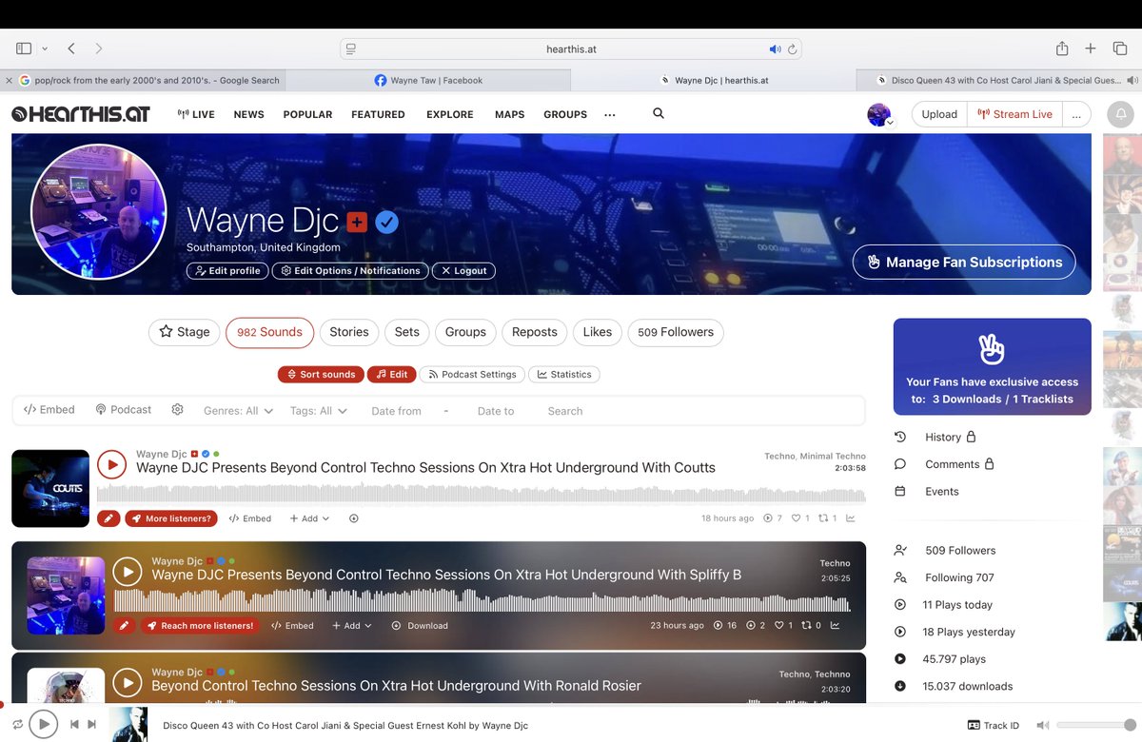Open the ellipsis menu beside Stream Live
The width and height of the screenshot is (1142, 742).
pyautogui.click(x=1076, y=114)
